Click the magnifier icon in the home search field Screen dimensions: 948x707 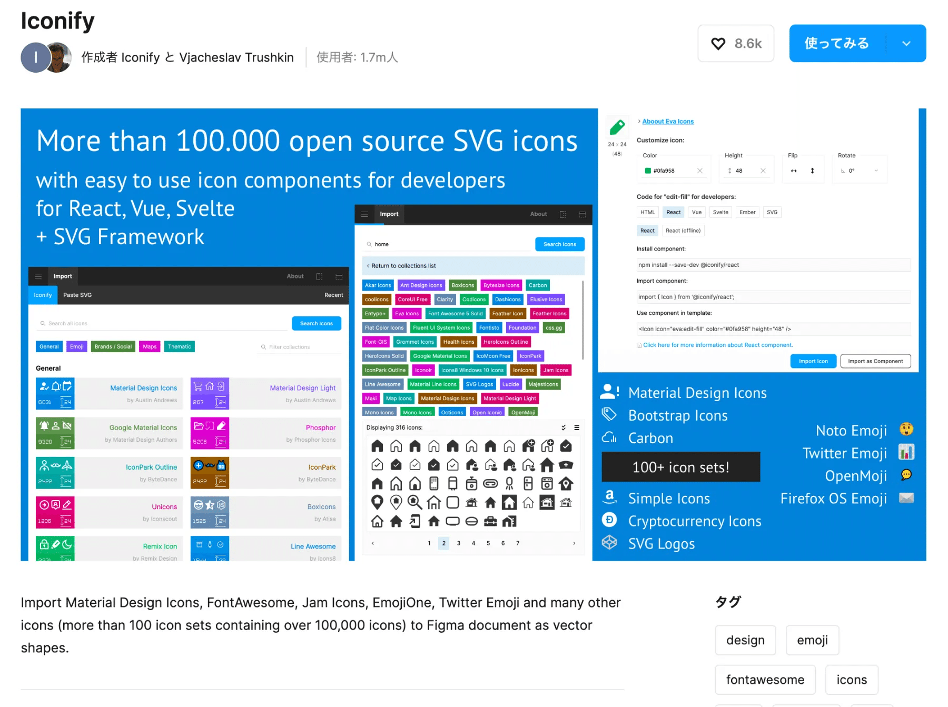pyautogui.click(x=369, y=244)
